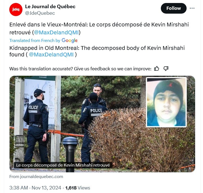View the 1,618 Views analytics
This screenshot has height=193, width=203.
coord(78,188)
